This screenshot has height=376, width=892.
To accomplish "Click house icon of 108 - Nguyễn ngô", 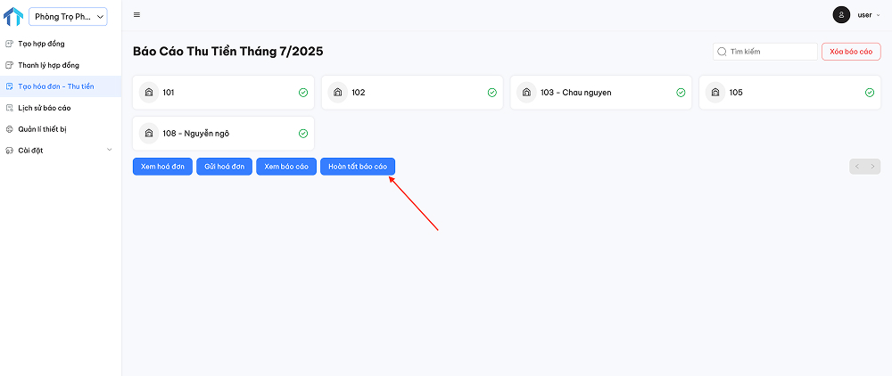I will click(149, 134).
